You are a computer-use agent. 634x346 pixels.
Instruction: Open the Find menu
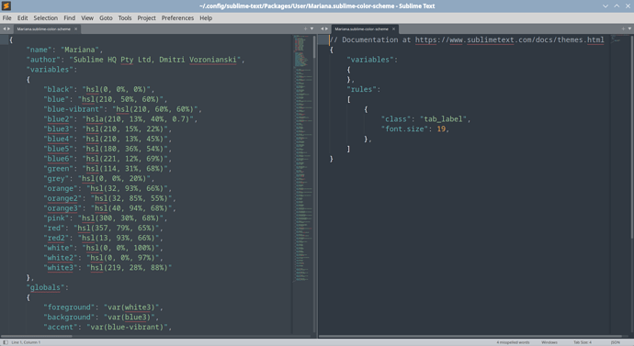click(x=69, y=17)
